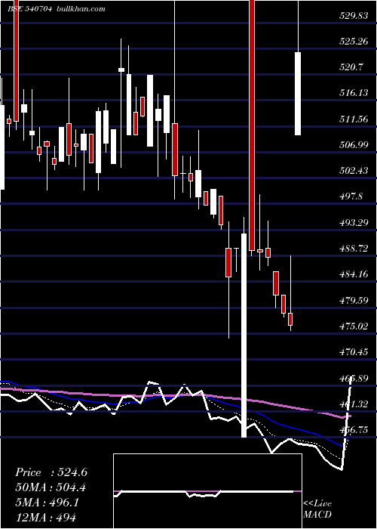Select the 470.45 price axis label
Viewport: 377px width, 529px height.
pos(354,352)
